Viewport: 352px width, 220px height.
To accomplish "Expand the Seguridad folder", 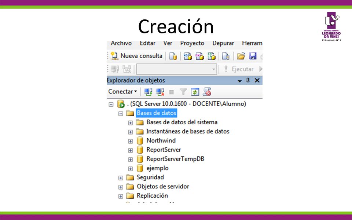I will (x=121, y=178).
